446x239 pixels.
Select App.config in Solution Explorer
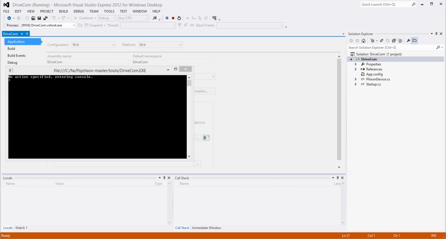tap(374, 74)
